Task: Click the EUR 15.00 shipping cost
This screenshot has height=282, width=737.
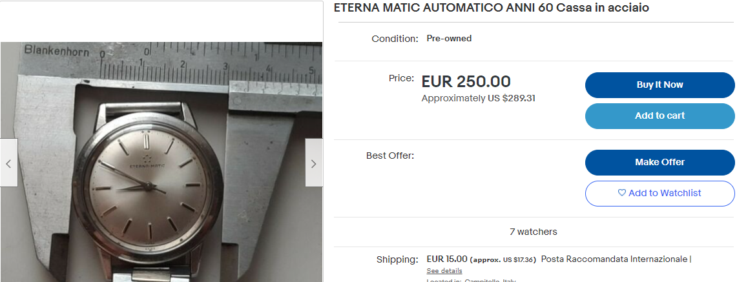Action: tap(447, 259)
